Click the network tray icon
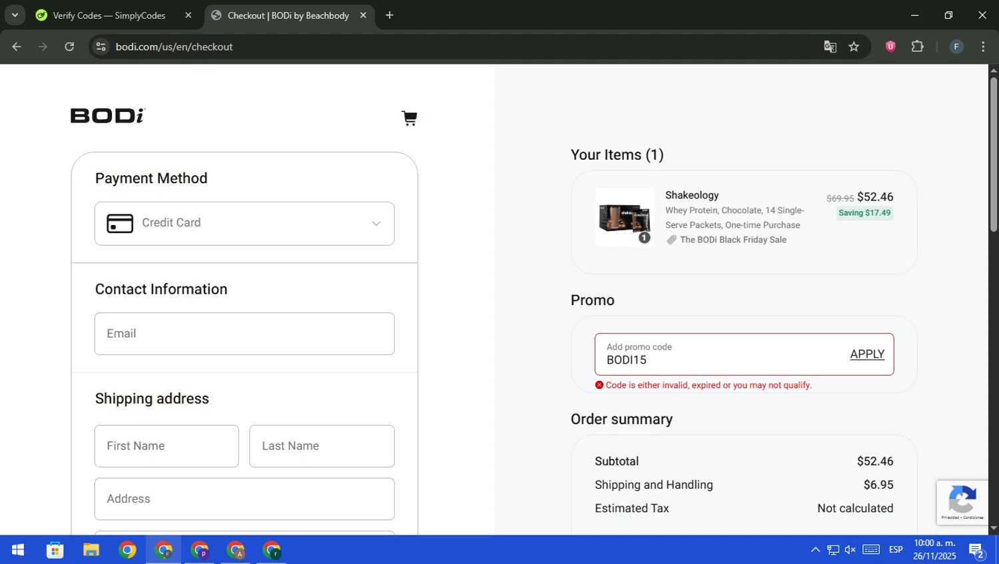Image resolution: width=999 pixels, height=564 pixels. coord(833,550)
